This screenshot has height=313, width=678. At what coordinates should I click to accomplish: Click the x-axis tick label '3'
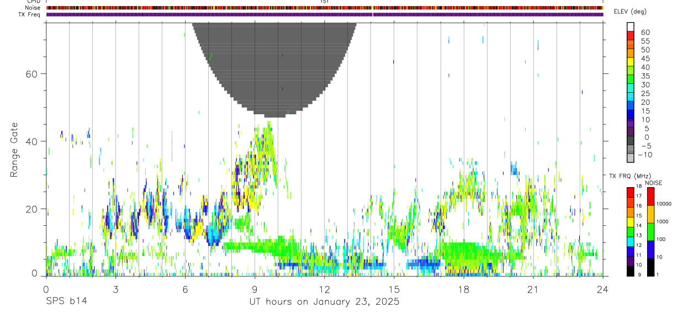click(116, 289)
